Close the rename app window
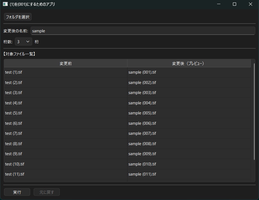This screenshot has width=259, height=200. (250, 4)
